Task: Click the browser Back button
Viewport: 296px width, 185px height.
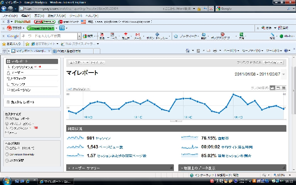Action: click(4, 9)
